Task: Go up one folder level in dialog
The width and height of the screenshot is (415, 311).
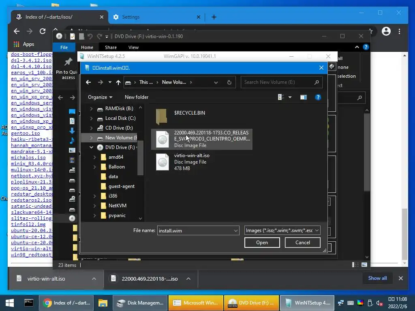Action: point(118,82)
